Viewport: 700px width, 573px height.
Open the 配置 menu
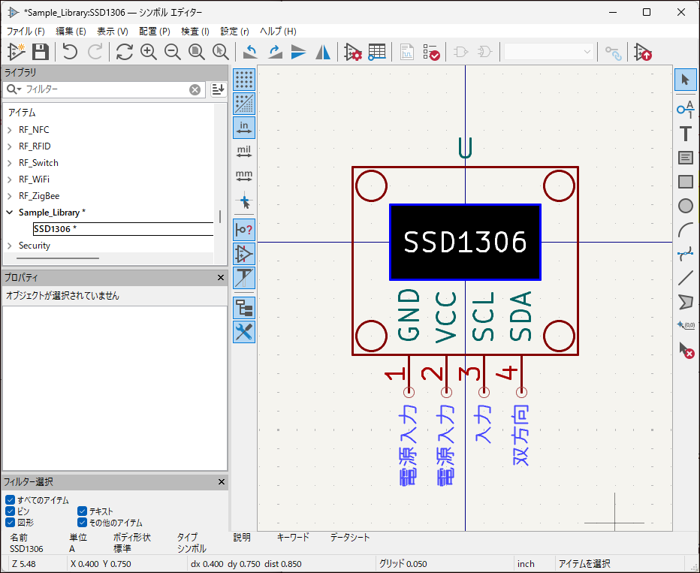tap(154, 32)
